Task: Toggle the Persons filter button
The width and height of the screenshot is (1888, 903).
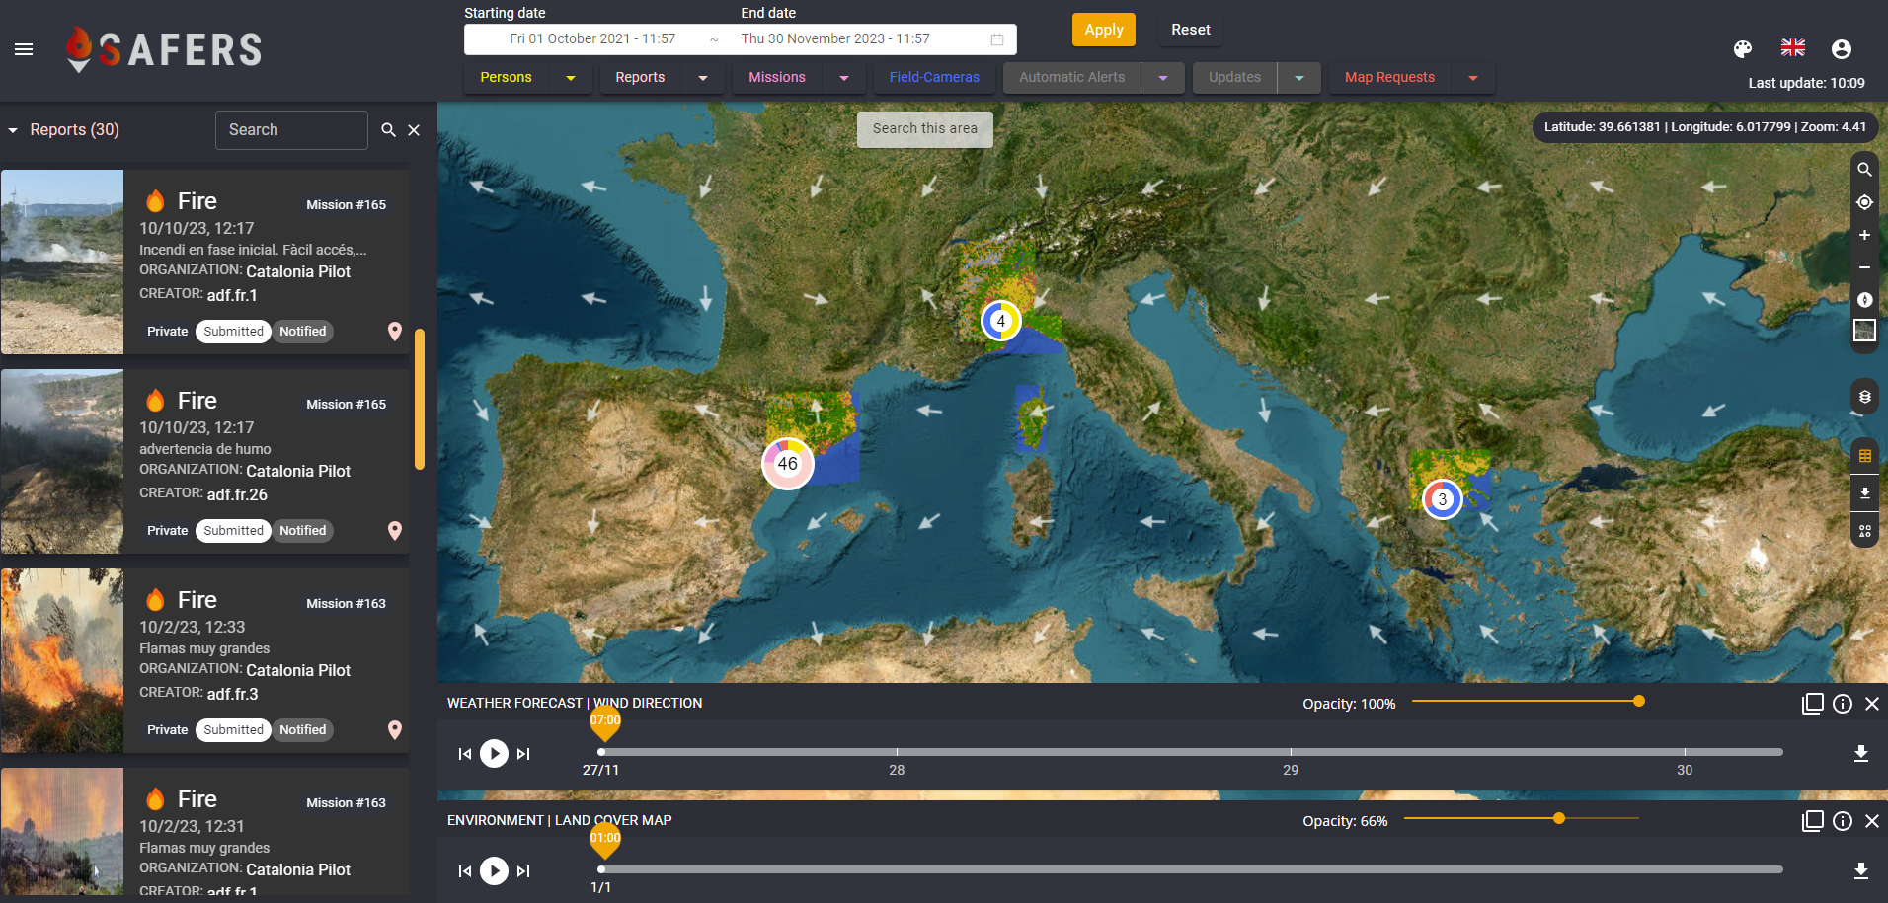Action: (506, 77)
